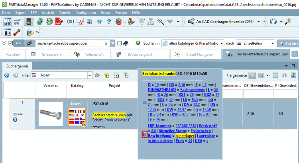This screenshot has height=163, width=299.
Task: Click the green refresh globe icon
Action: (x=40, y=22)
